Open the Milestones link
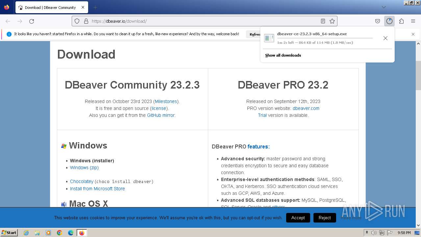Screen dimensions: 421x237 pyautogui.click(x=166, y=101)
